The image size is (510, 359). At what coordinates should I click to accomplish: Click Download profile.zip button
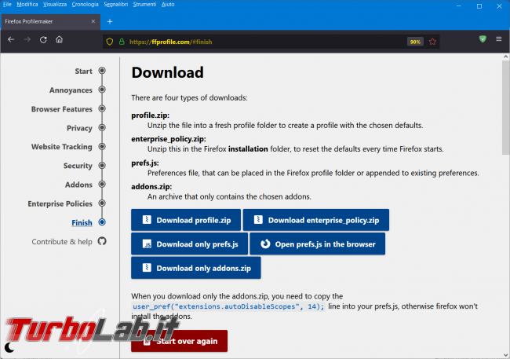pos(186,220)
